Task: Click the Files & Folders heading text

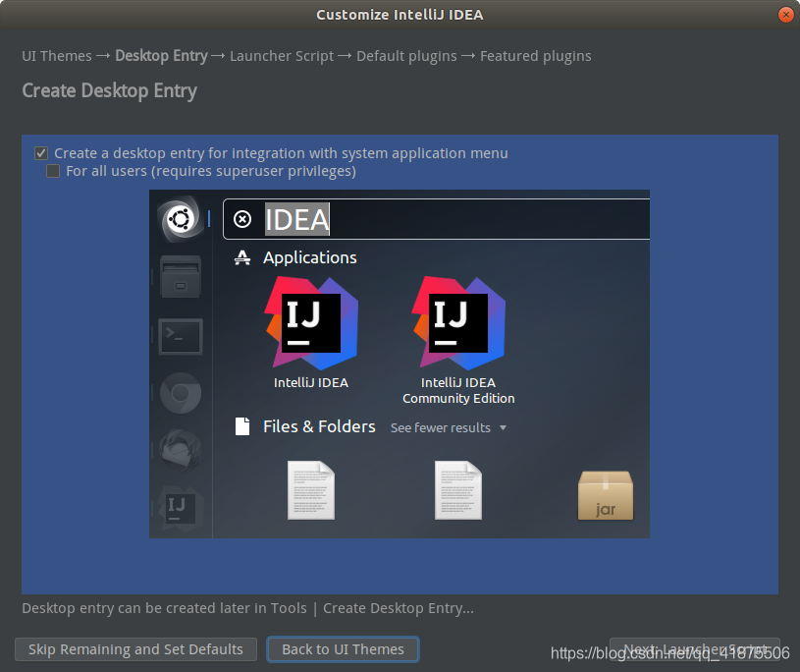Action: (319, 426)
